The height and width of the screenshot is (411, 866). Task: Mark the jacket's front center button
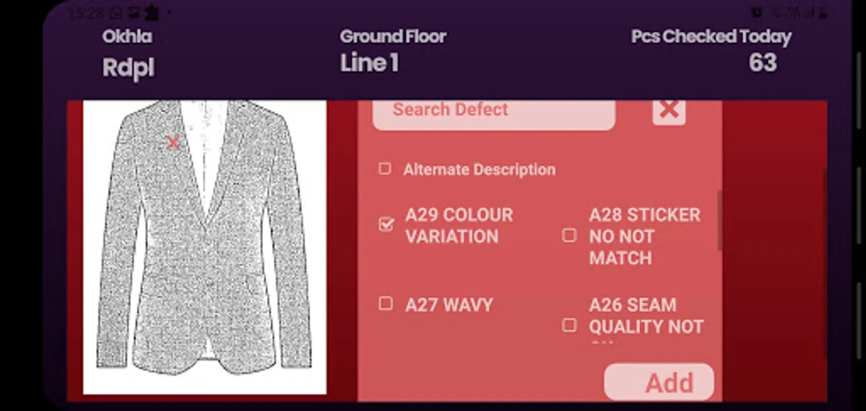click(211, 282)
